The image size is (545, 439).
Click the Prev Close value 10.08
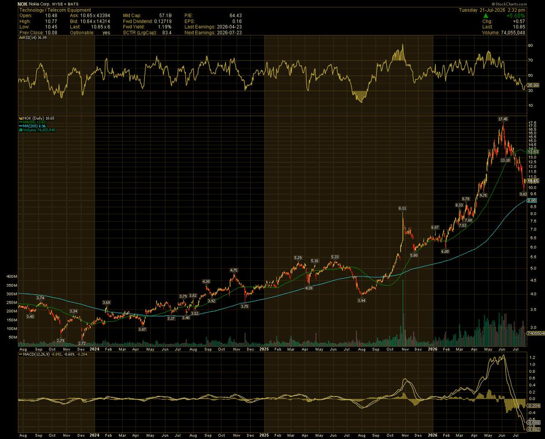[52, 32]
